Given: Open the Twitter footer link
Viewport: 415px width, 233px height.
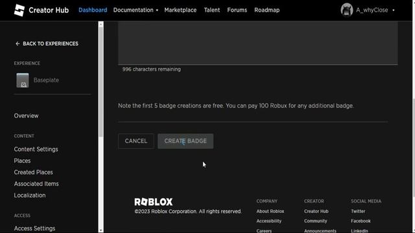Looking at the screenshot, I should click(x=358, y=212).
